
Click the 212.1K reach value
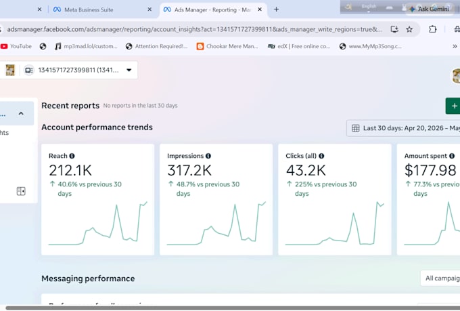70,170
